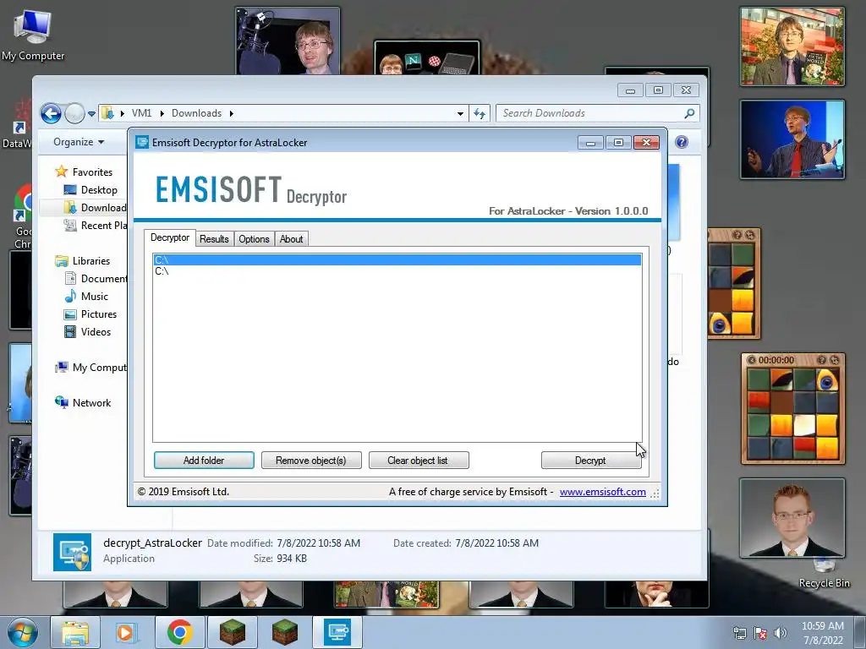Open My Computer desktop icon
Screen dimensions: 866x649
click(33, 35)
